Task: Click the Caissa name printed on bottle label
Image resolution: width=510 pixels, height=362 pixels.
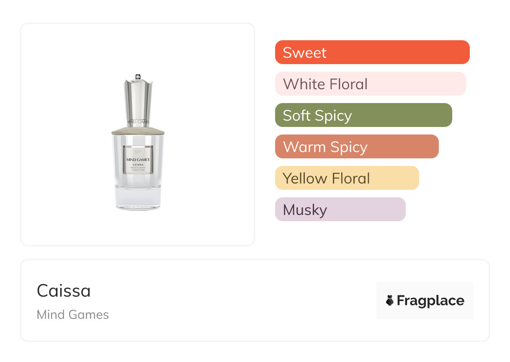Action: (x=138, y=165)
